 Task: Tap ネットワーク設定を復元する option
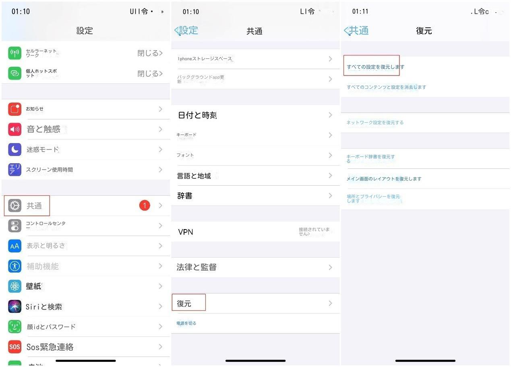click(x=375, y=123)
